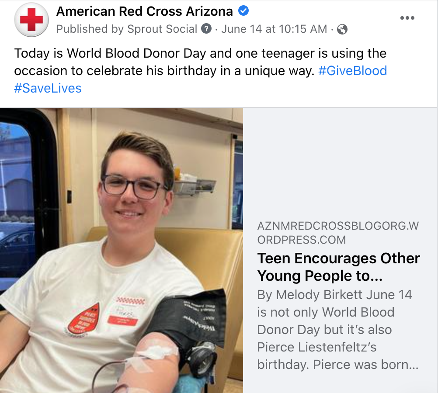
Task: Click the #SaveLives hashtag
Action: [48, 88]
